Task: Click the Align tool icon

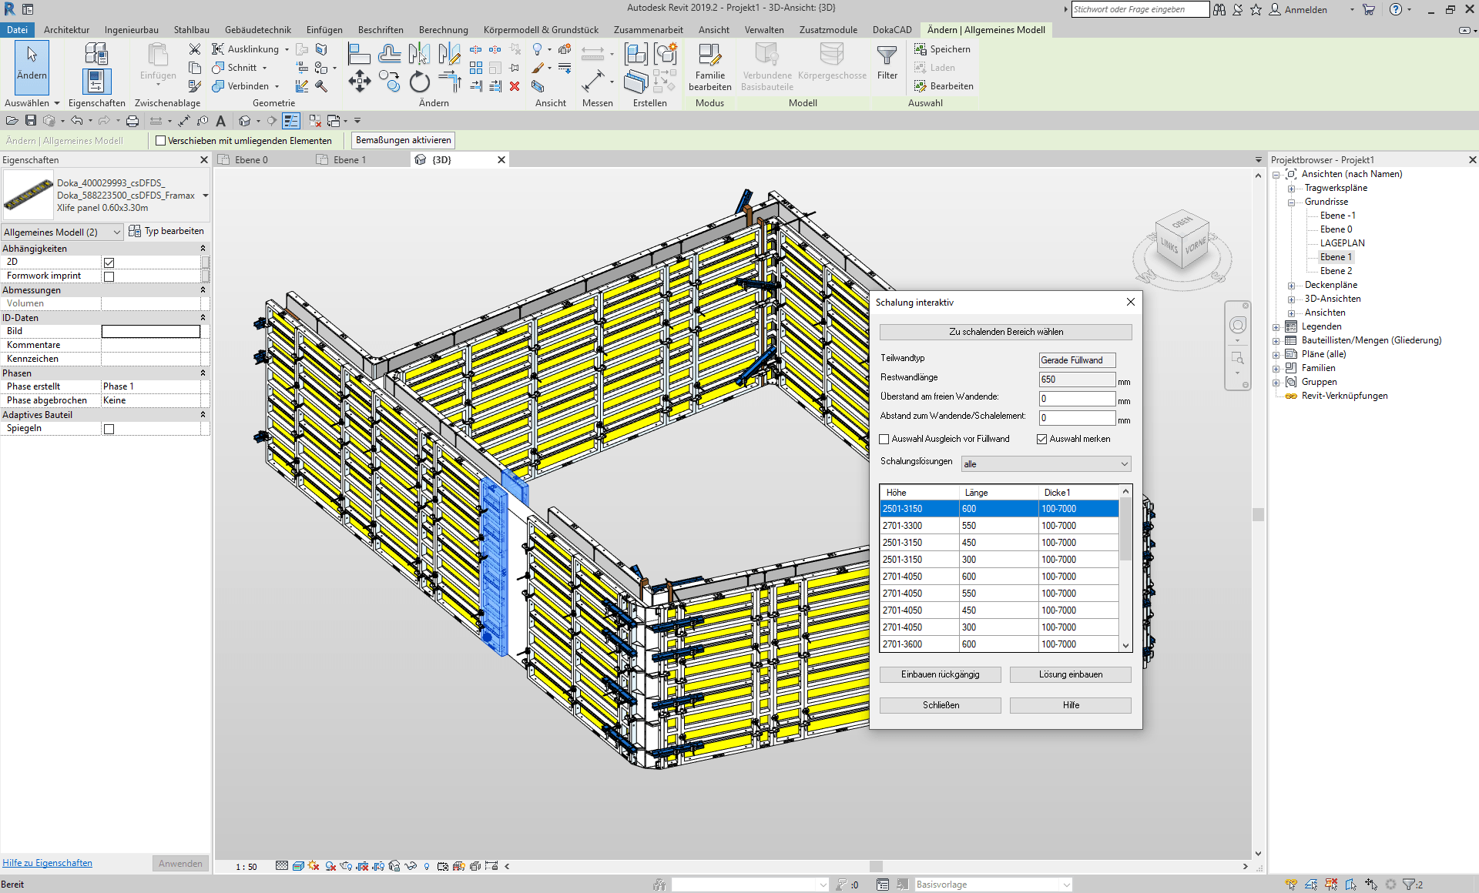Action: coord(359,54)
